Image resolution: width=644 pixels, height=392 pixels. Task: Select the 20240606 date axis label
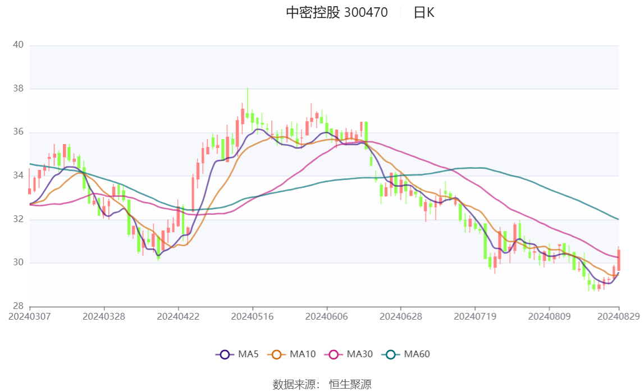coord(327,316)
